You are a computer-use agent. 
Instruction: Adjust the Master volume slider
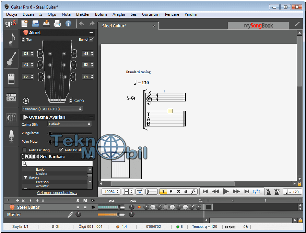[111, 215]
